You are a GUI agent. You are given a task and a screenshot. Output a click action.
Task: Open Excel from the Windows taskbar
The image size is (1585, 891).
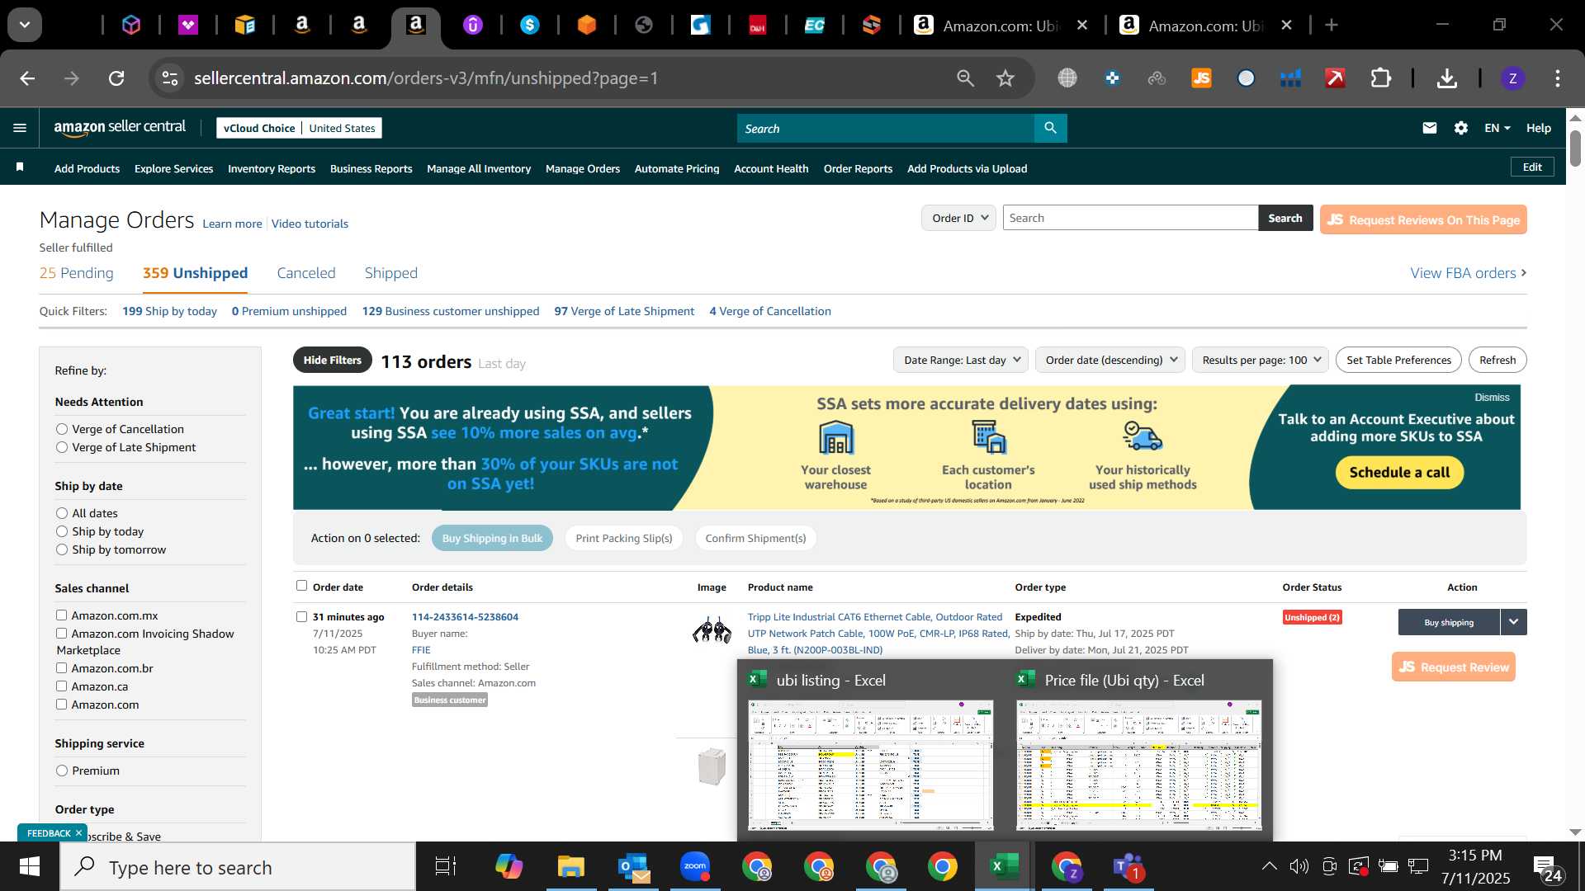tap(1004, 867)
